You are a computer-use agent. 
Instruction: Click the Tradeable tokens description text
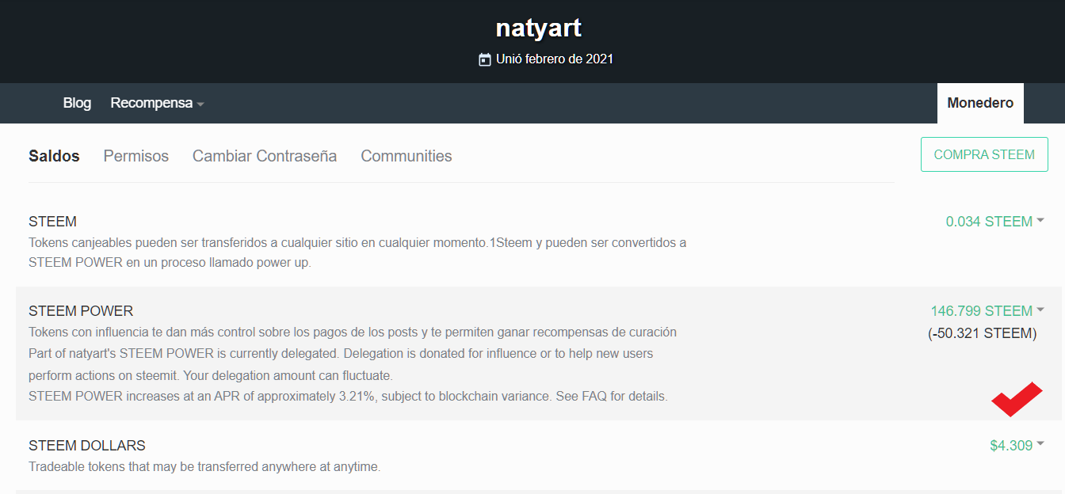[x=204, y=467]
